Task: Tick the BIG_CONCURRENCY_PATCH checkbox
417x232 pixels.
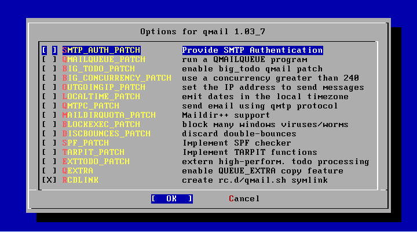Action: 49,78
